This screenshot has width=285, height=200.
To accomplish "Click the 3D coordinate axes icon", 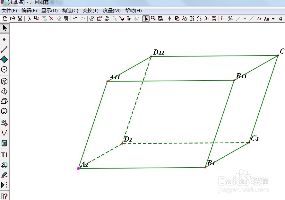I will [x=207, y=18].
